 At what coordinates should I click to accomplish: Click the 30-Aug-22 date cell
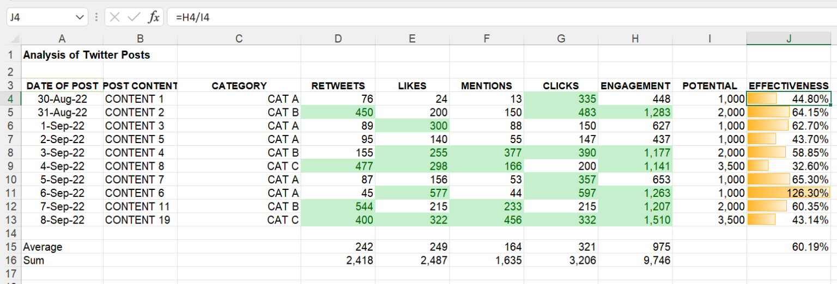click(62, 99)
